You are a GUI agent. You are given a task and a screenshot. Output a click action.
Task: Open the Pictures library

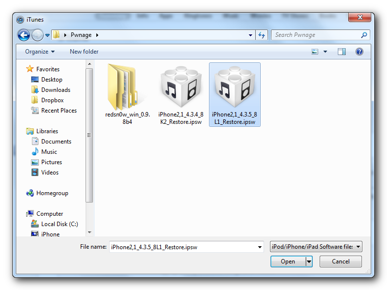pyautogui.click(x=52, y=162)
